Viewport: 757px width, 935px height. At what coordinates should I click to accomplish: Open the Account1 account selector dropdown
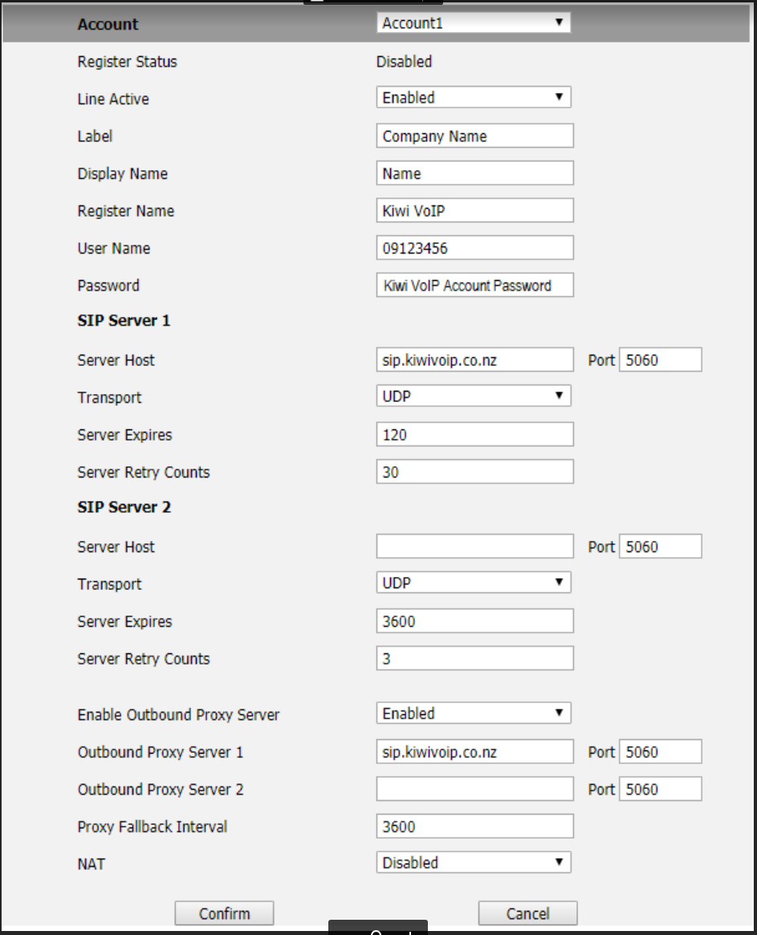[x=474, y=22]
